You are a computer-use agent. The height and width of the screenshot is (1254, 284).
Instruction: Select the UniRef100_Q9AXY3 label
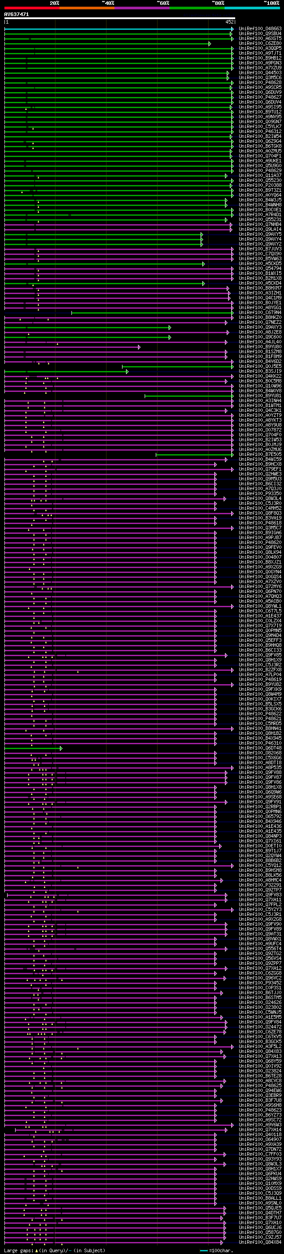click(x=260, y=327)
